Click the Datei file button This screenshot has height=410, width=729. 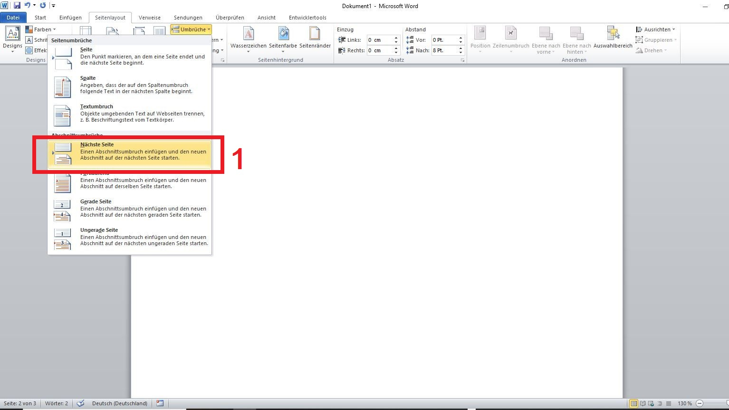pyautogui.click(x=13, y=18)
